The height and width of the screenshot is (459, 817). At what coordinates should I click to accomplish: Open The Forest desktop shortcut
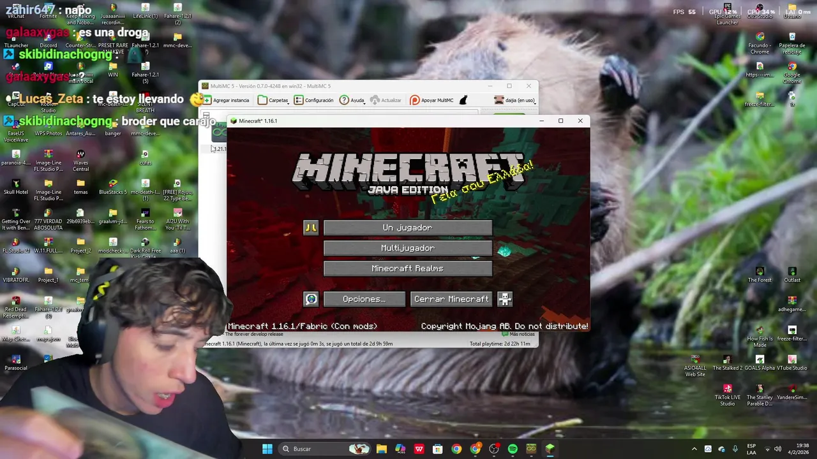click(x=760, y=275)
